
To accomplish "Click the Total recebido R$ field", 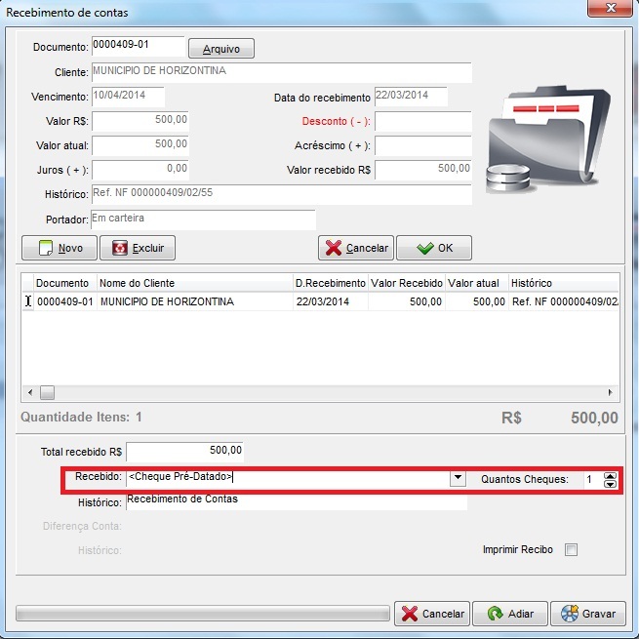I will (184, 452).
